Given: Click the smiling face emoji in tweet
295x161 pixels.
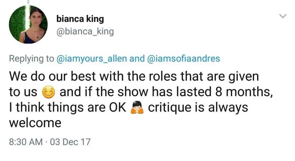Looking at the screenshot, I should tap(48, 92).
